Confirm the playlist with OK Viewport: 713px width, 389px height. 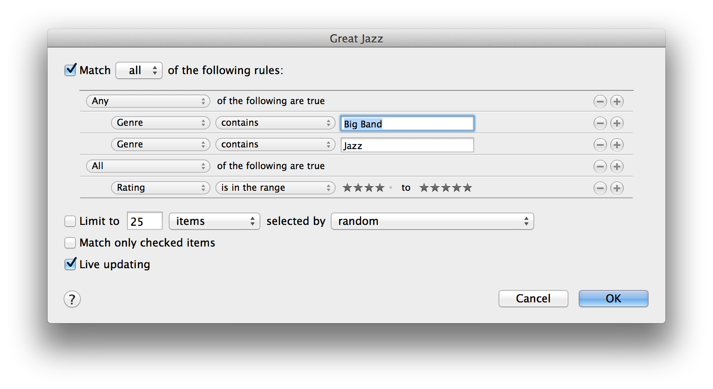point(613,299)
